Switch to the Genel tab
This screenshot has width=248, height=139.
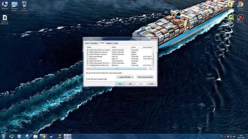87,43
